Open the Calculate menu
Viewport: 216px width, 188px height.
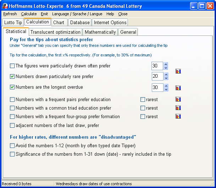point(29,14)
